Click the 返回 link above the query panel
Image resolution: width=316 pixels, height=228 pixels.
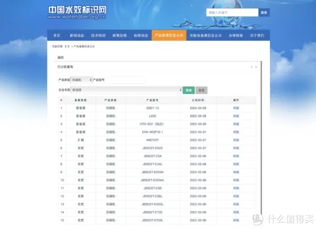[x=61, y=58]
